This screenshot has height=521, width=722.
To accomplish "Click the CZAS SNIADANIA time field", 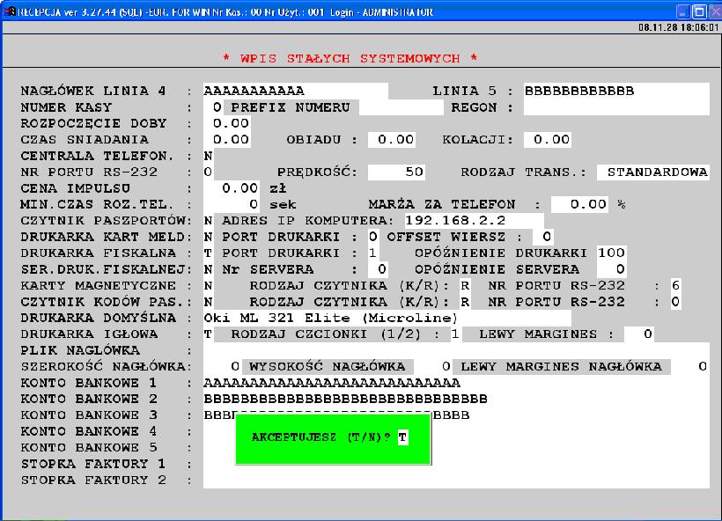I will (231, 140).
